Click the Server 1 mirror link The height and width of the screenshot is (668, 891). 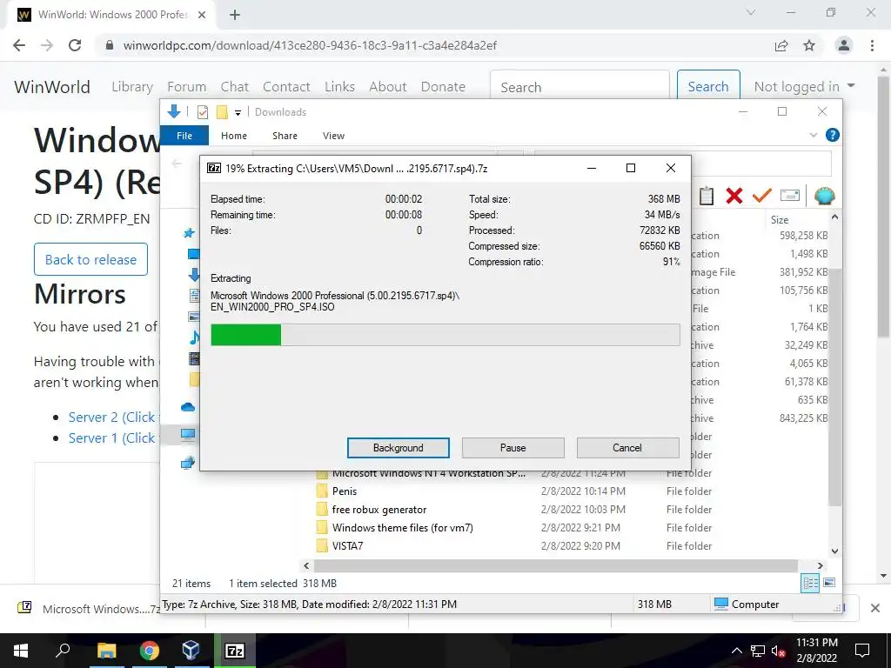[112, 438]
